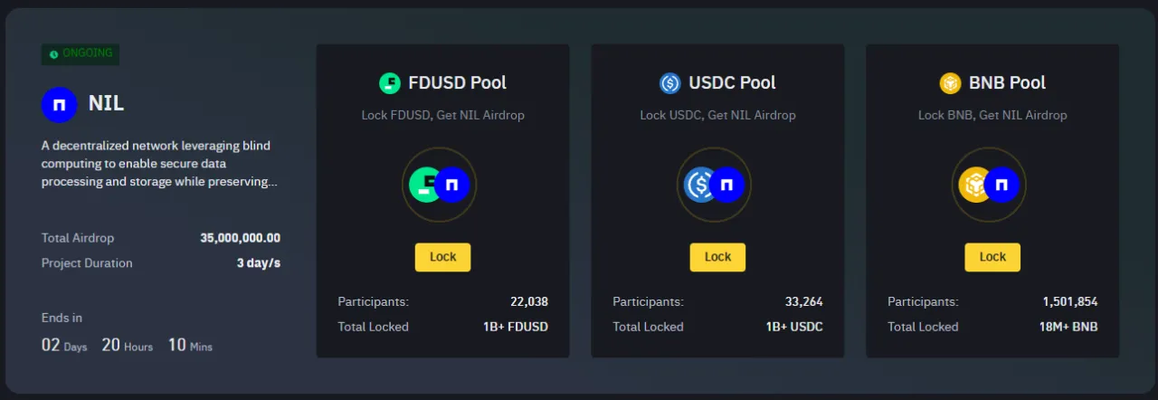Open the BNB Pool title
The image size is (1158, 400).
1007,83
